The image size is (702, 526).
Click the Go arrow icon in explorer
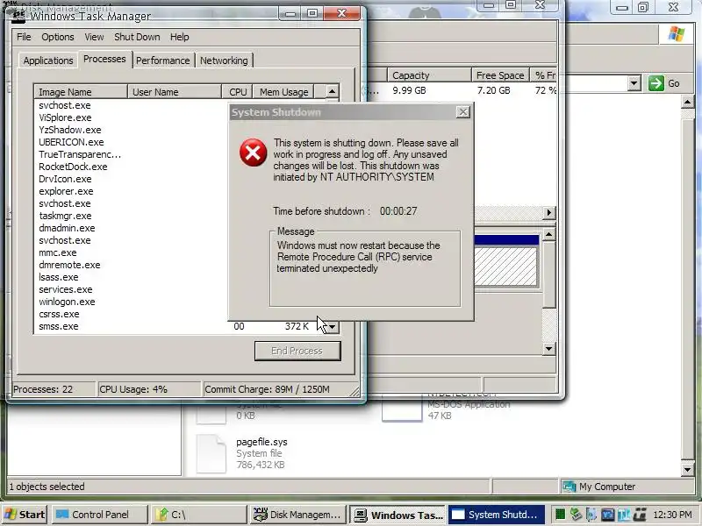(656, 83)
